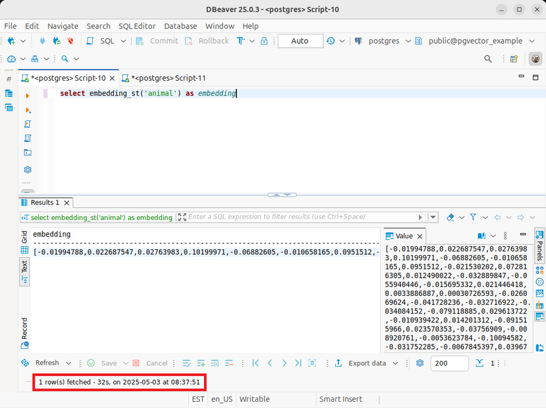
Task: Go to the first row of results
Action: [255, 363]
